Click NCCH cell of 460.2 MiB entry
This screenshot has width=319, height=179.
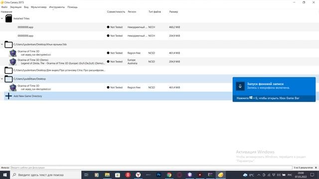point(152,27)
